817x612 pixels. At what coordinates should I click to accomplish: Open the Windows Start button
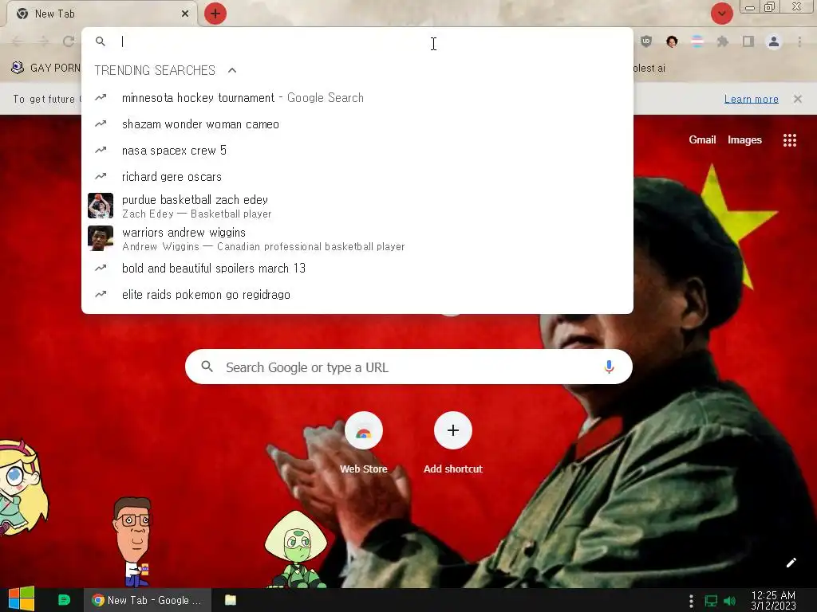pos(22,600)
